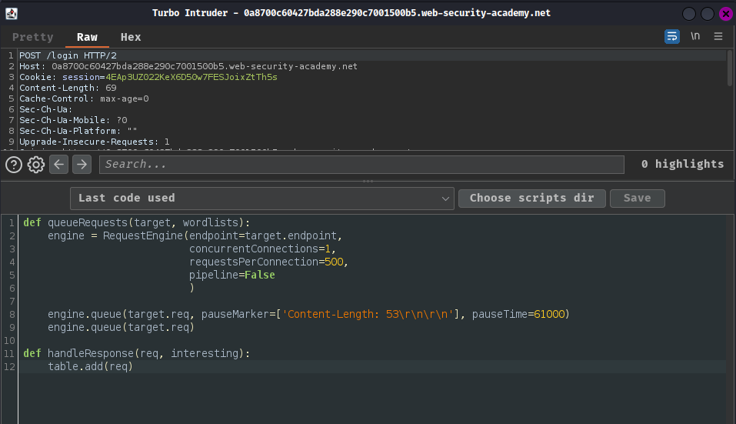The image size is (736, 424).
Task: Click pipeline=False in the script
Action: pyautogui.click(x=232, y=275)
